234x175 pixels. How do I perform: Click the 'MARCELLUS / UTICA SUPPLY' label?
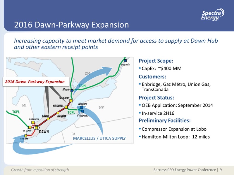click(99, 138)
